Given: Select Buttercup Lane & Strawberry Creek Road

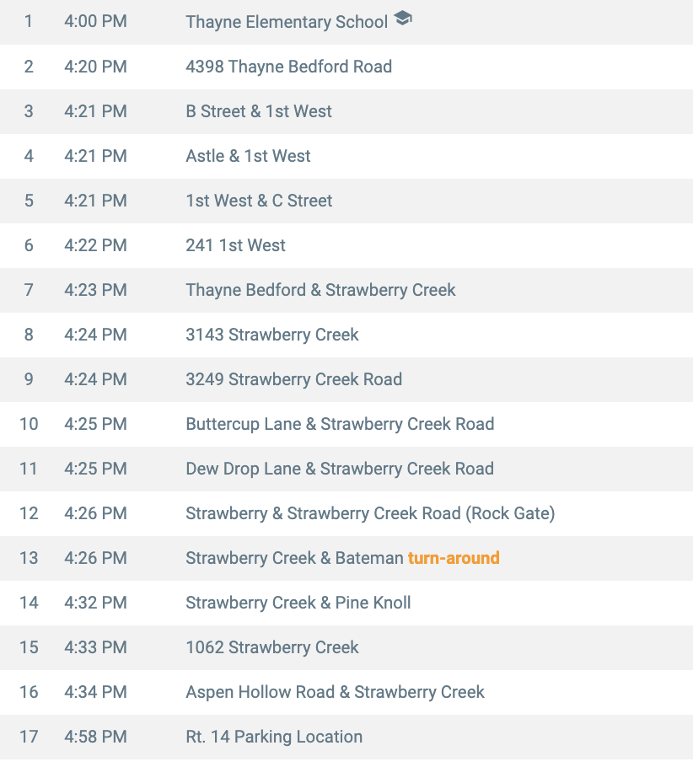Looking at the screenshot, I should (x=340, y=424).
